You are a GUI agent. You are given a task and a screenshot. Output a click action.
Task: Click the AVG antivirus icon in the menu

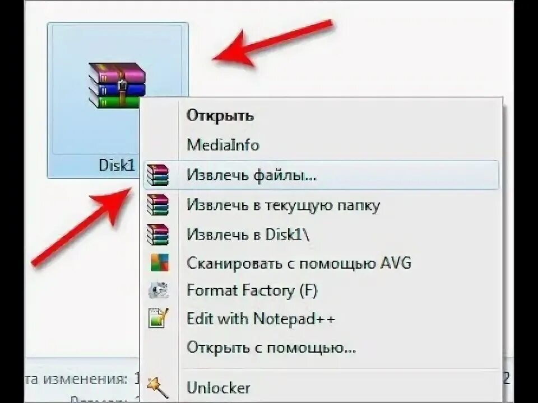[160, 263]
